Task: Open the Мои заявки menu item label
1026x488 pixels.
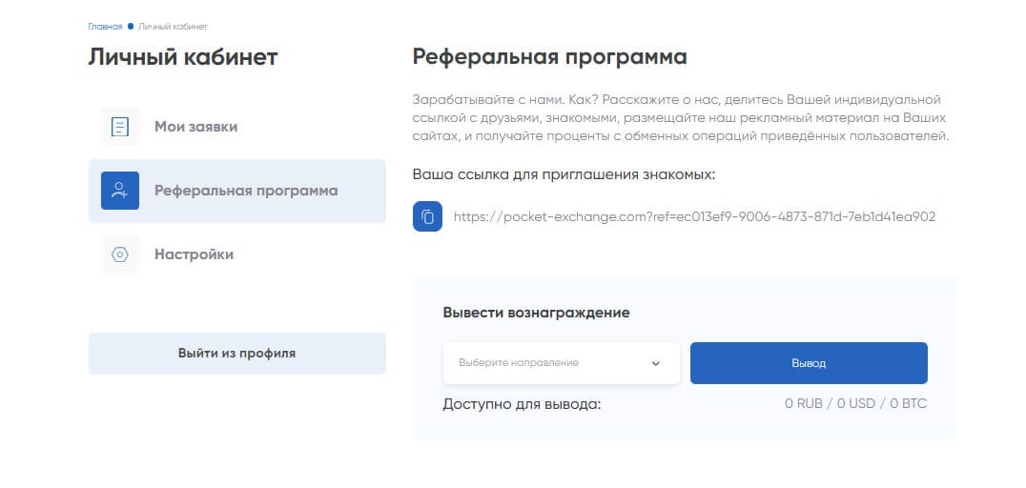Action: 196,127
